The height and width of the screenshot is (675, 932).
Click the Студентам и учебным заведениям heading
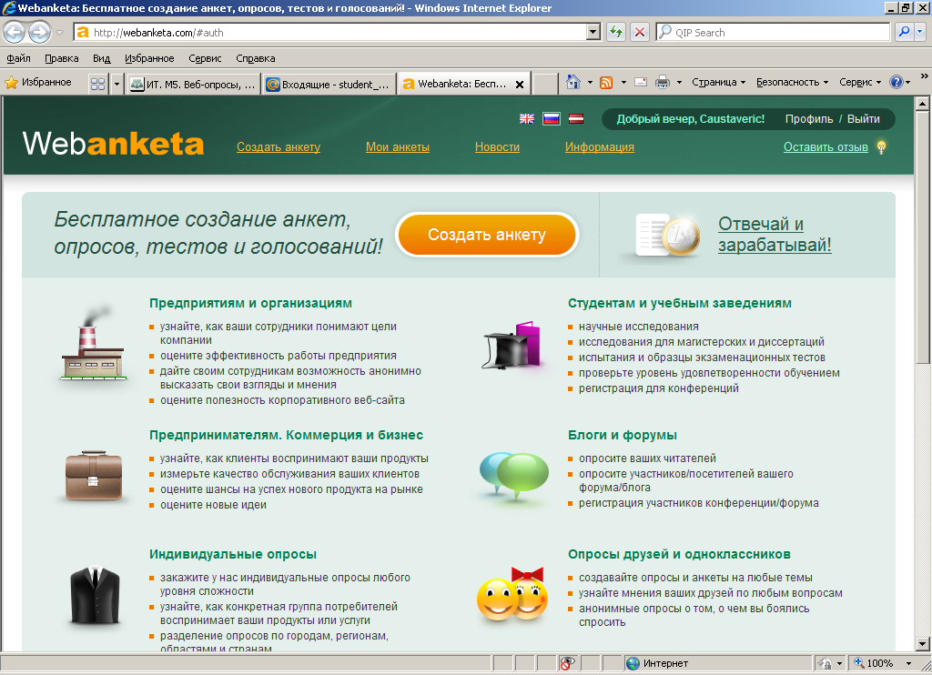[x=679, y=303]
